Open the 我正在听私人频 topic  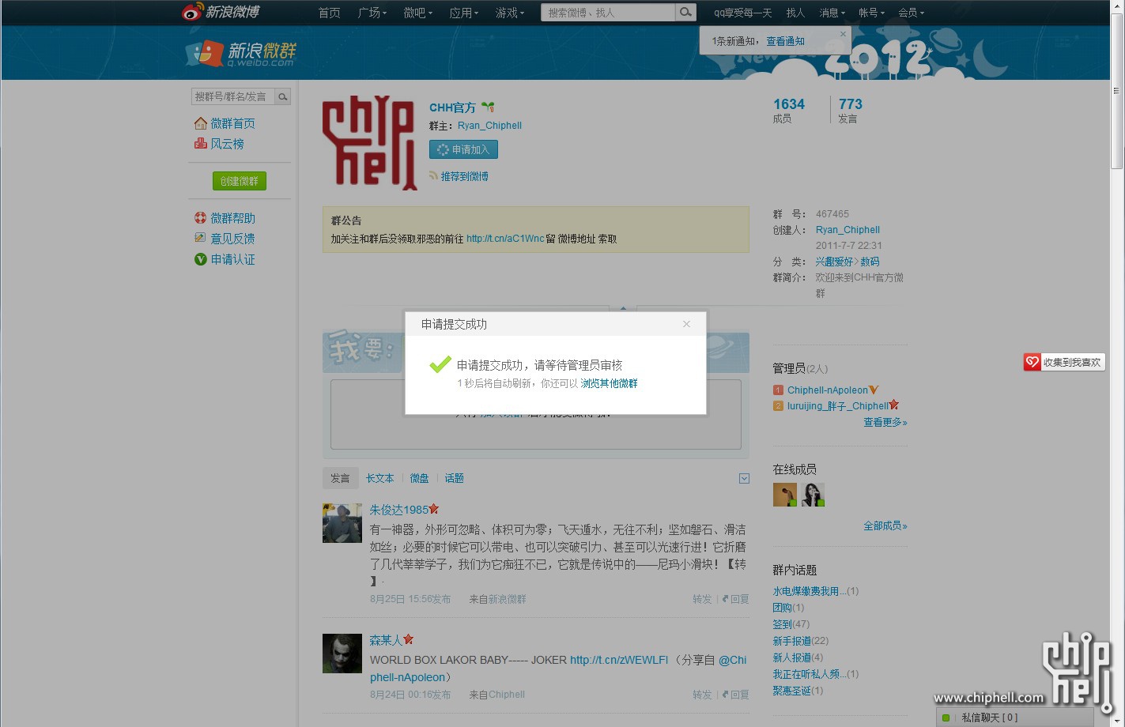click(x=809, y=674)
